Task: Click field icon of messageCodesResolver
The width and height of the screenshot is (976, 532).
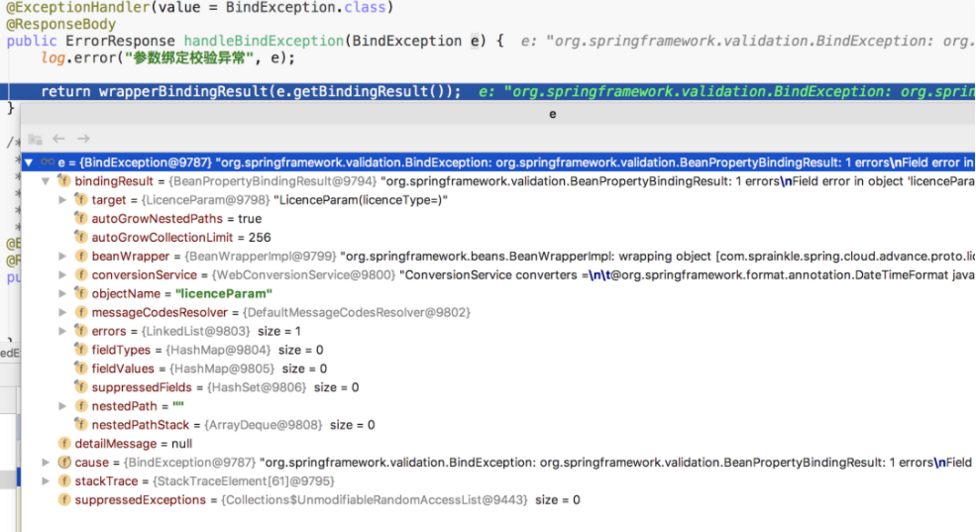Action: point(81,312)
